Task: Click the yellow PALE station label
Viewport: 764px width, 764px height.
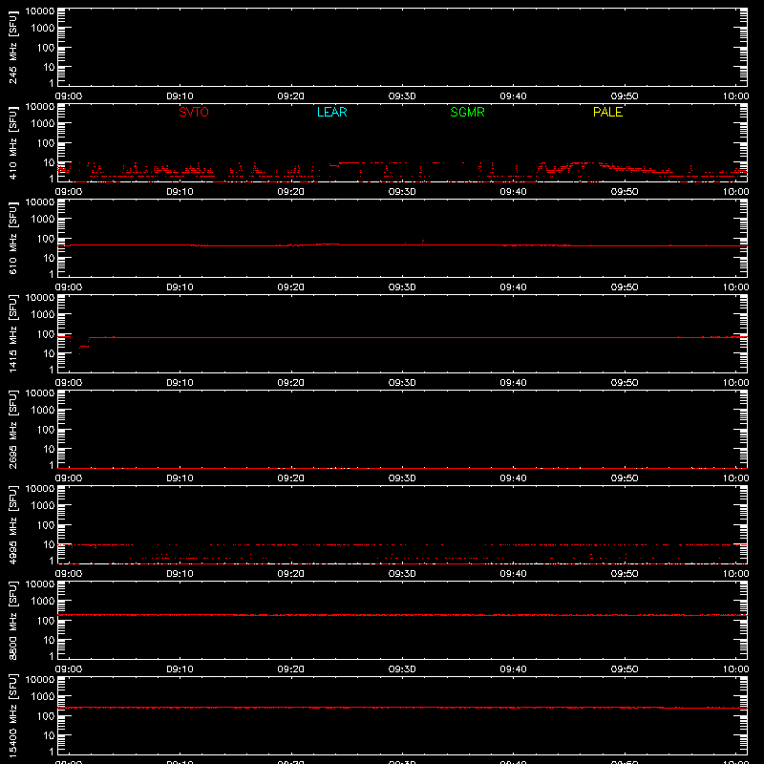Action: 607,112
